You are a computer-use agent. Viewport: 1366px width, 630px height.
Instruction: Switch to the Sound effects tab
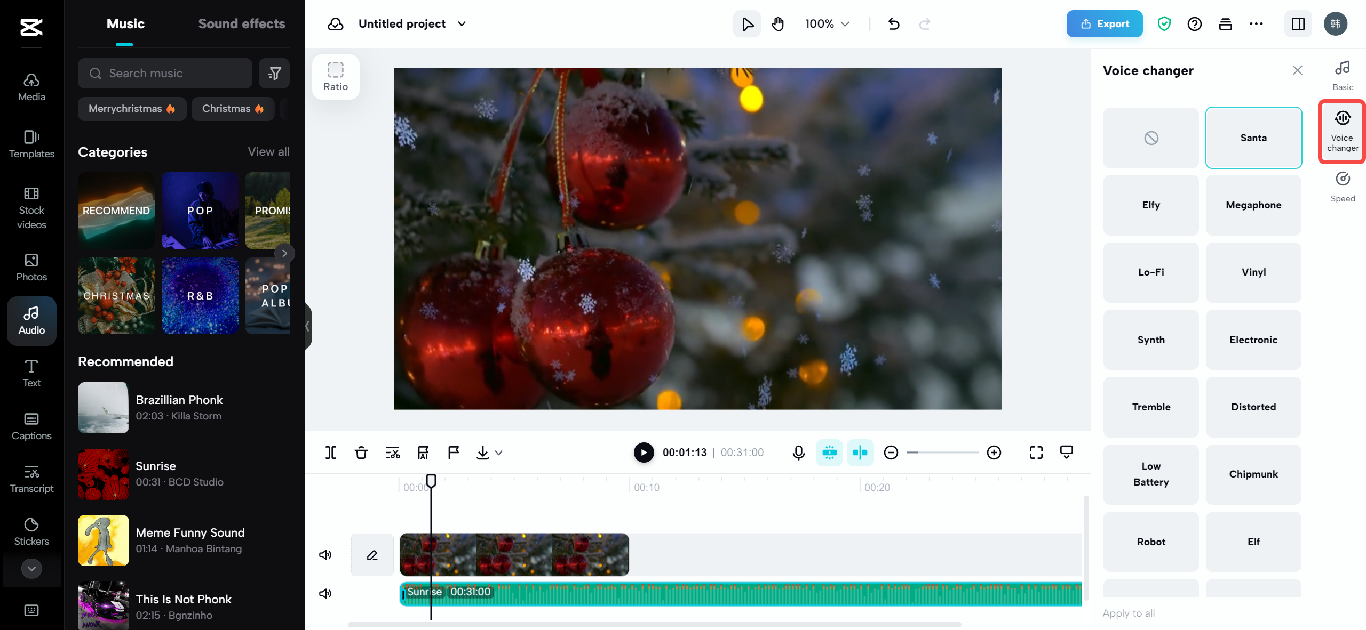click(x=241, y=24)
